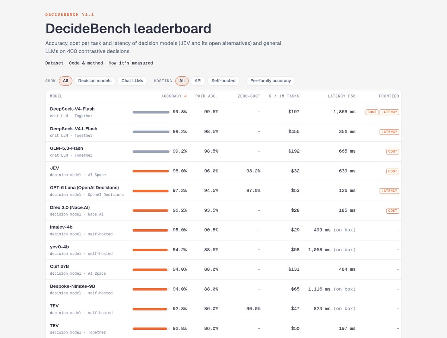
Task: Sort by the Frontier column header
Action: click(x=389, y=96)
